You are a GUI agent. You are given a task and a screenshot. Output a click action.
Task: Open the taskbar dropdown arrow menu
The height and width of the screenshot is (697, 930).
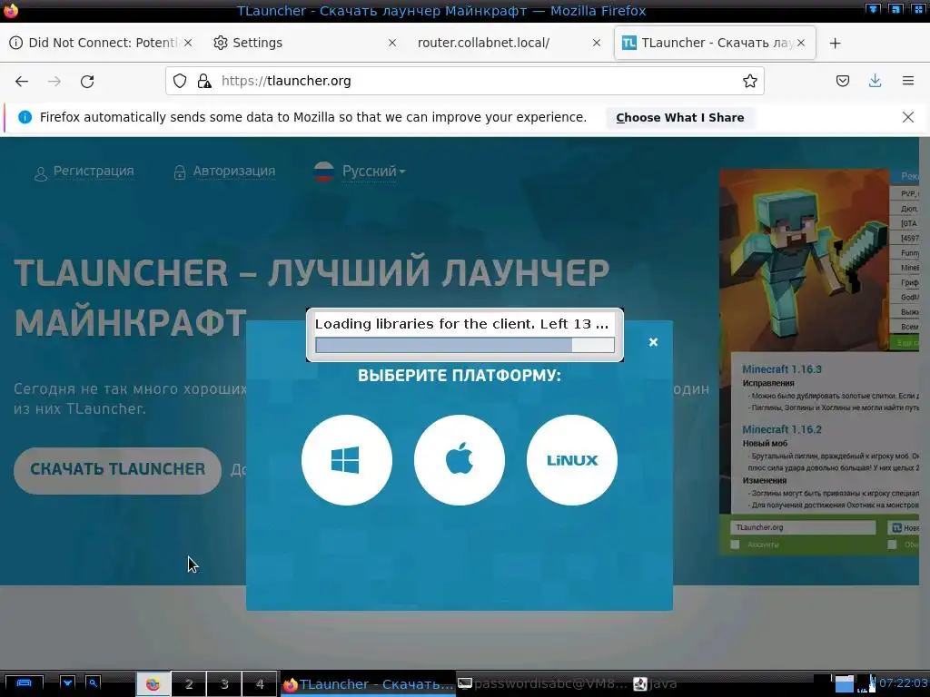click(67, 683)
